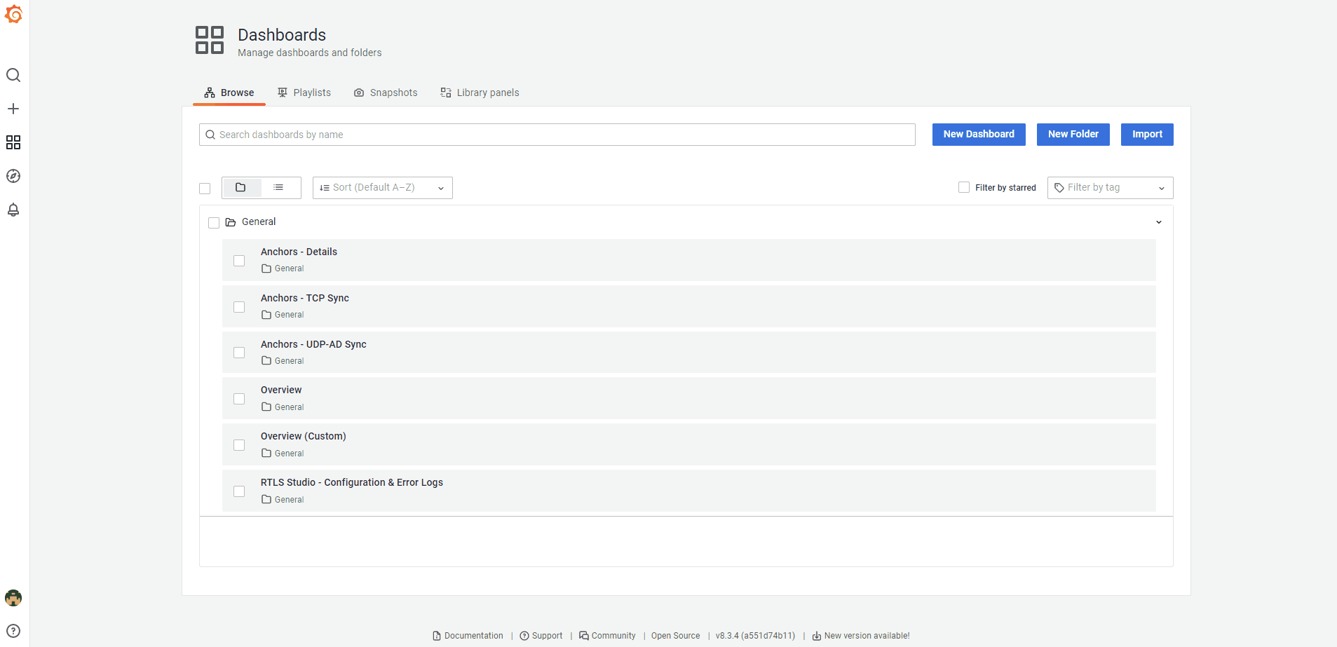This screenshot has width=1337, height=647.
Task: Click General label under RTLS Studio row
Action: [289, 500]
